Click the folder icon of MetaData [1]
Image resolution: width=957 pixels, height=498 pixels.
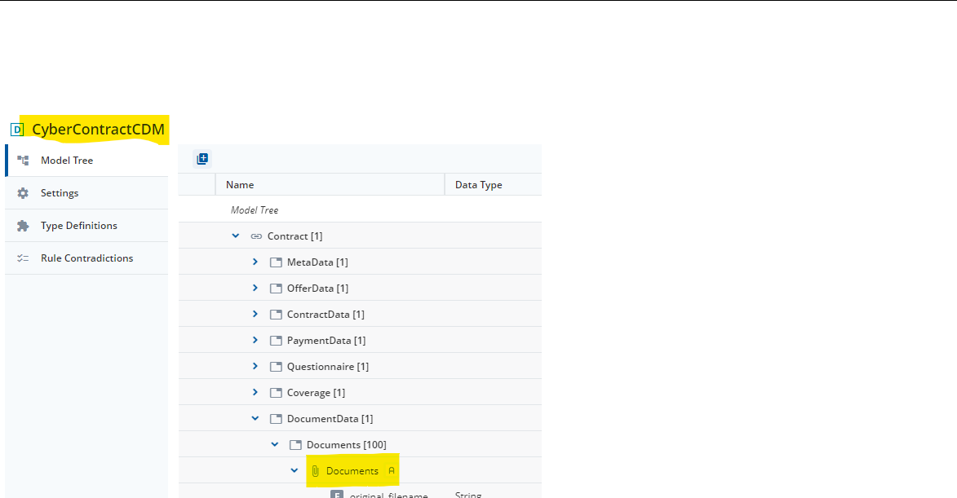276,262
